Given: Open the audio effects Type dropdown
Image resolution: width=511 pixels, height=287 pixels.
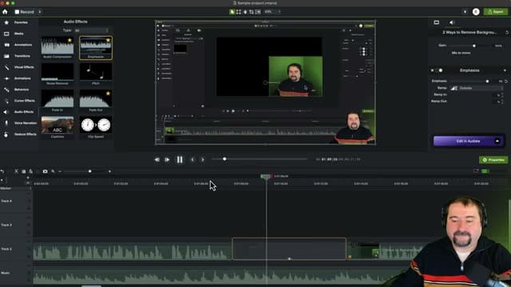Looking at the screenshot, I should 91,30.
